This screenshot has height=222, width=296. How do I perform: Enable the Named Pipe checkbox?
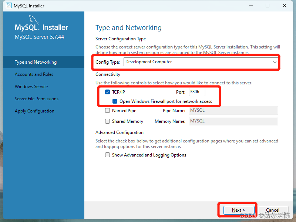coord(107,110)
